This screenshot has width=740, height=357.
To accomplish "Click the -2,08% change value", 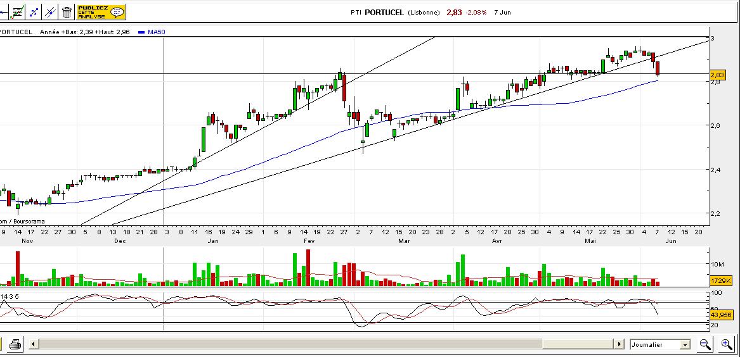I will click(476, 13).
